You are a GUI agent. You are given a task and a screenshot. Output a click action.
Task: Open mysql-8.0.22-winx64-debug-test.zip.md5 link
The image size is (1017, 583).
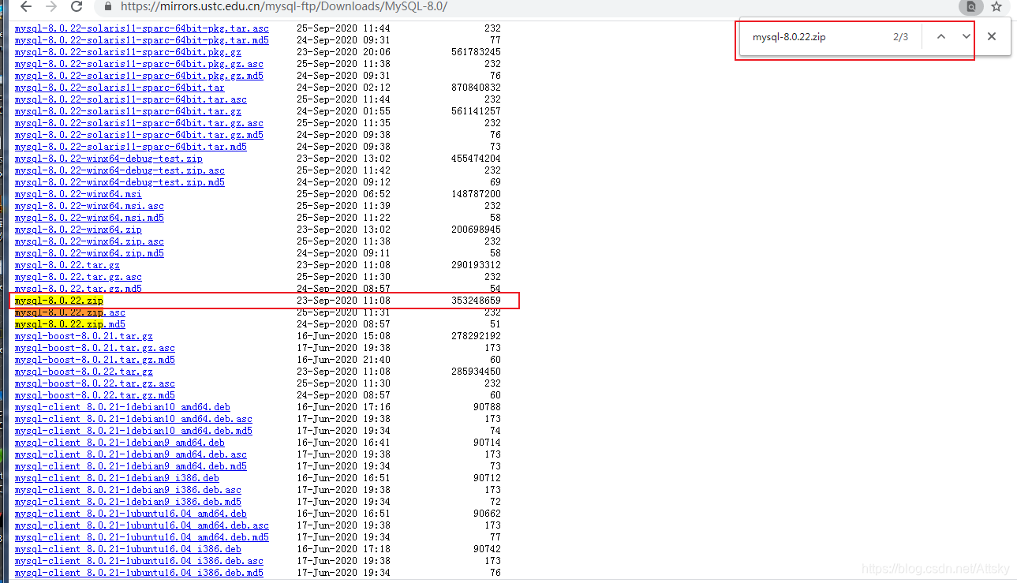[x=120, y=182]
